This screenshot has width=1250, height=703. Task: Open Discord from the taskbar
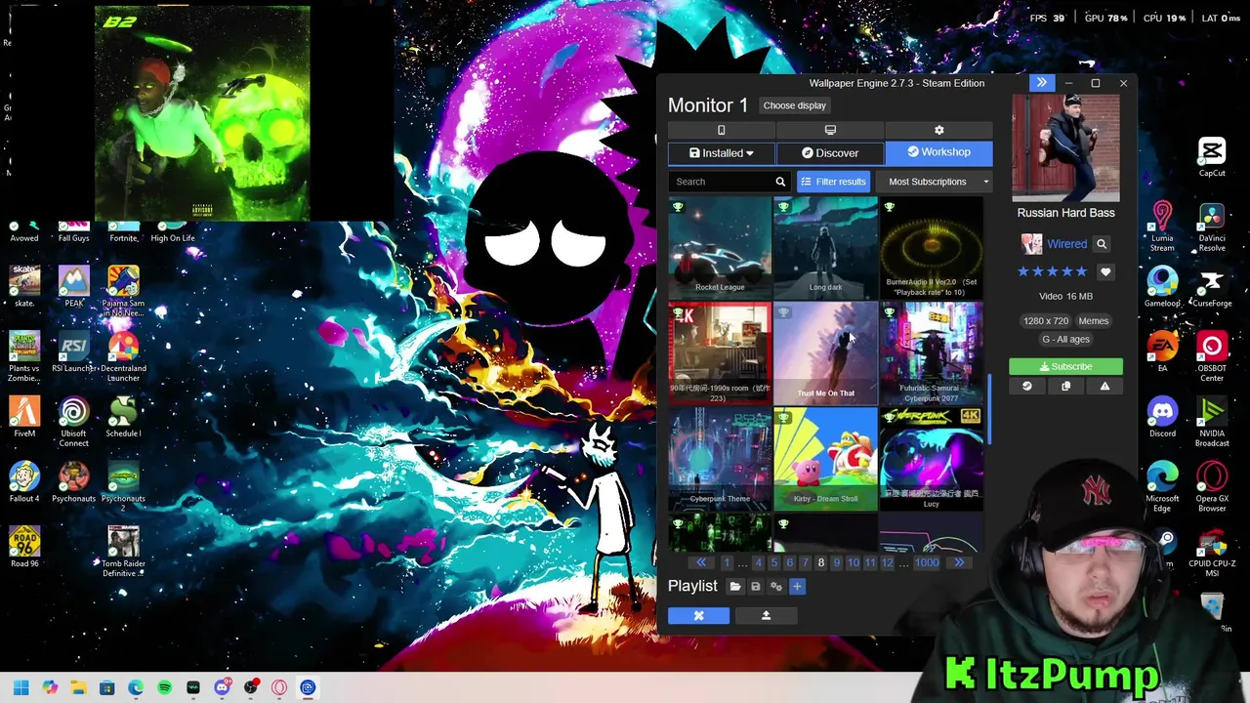[222, 687]
